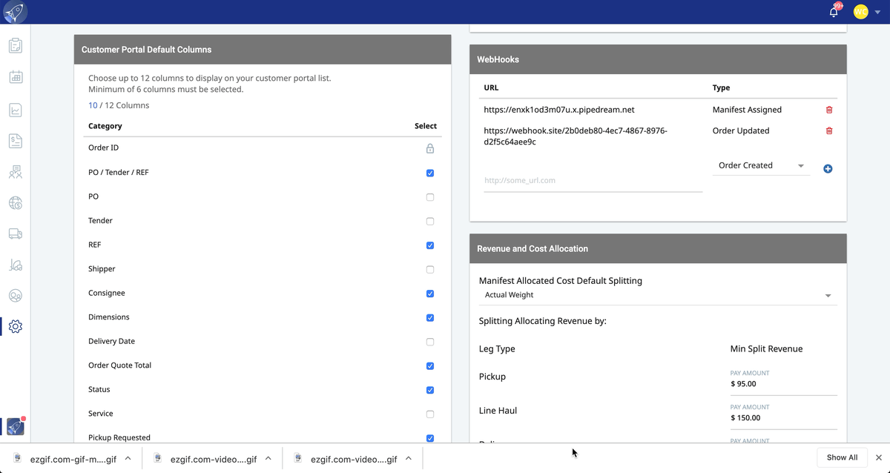The width and height of the screenshot is (890, 473).
Task: Open the truck icon in sidebar
Action: pos(16,234)
